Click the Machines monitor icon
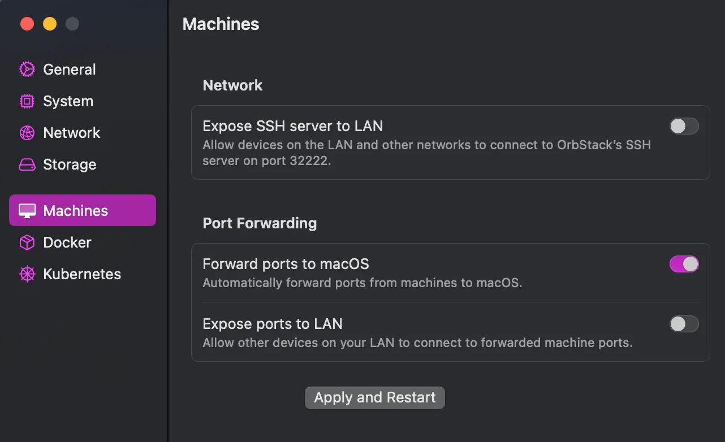The image size is (725, 442). pos(27,211)
